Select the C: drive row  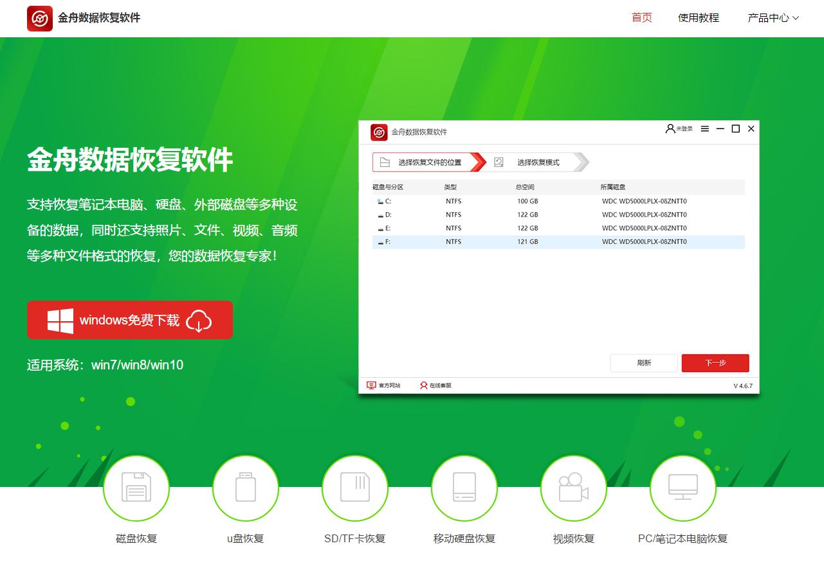[x=558, y=201]
